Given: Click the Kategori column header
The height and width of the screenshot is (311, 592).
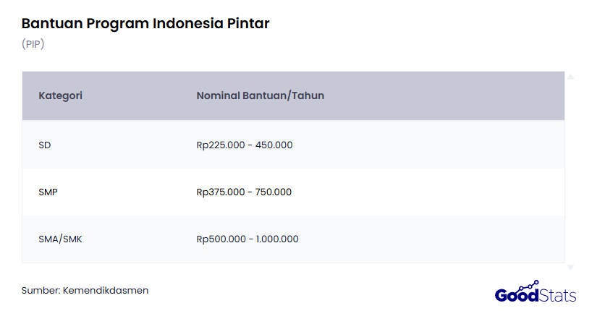Looking at the screenshot, I should pos(60,95).
